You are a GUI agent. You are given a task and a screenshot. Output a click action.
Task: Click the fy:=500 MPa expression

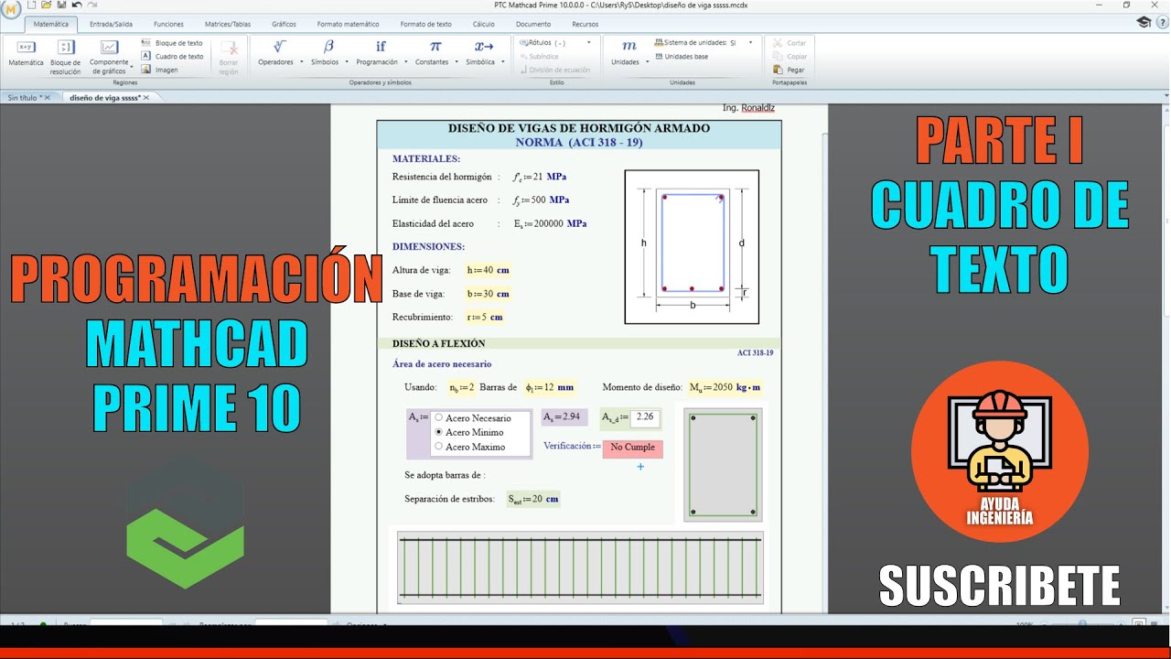click(x=541, y=200)
